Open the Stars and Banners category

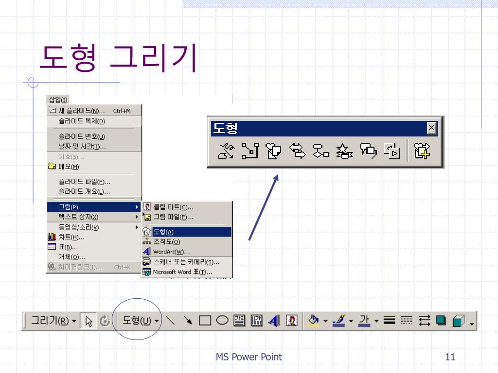click(345, 151)
